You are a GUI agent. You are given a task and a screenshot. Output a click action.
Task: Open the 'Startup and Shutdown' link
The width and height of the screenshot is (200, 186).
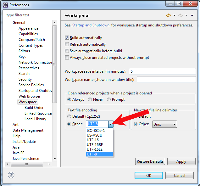tap(91, 25)
